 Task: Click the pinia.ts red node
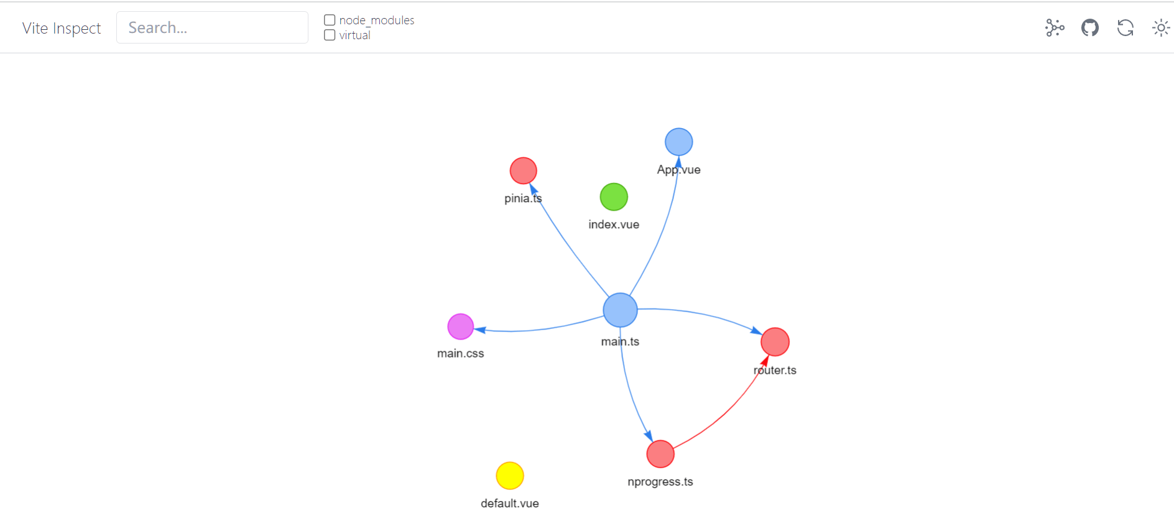pyautogui.click(x=523, y=170)
